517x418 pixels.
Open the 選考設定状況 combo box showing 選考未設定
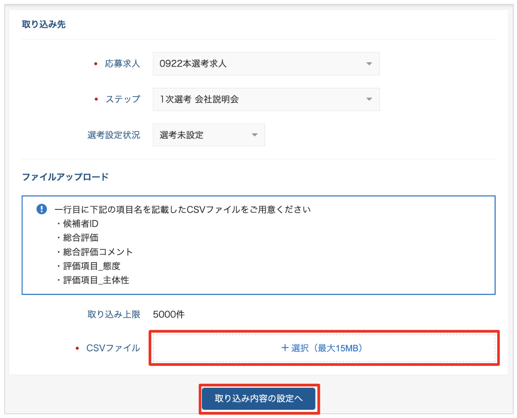(208, 135)
